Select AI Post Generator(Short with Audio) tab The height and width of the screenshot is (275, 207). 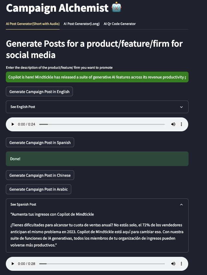33,24
